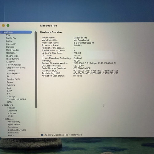
Task: Open Firewall under Network
Action: (x=11, y=108)
